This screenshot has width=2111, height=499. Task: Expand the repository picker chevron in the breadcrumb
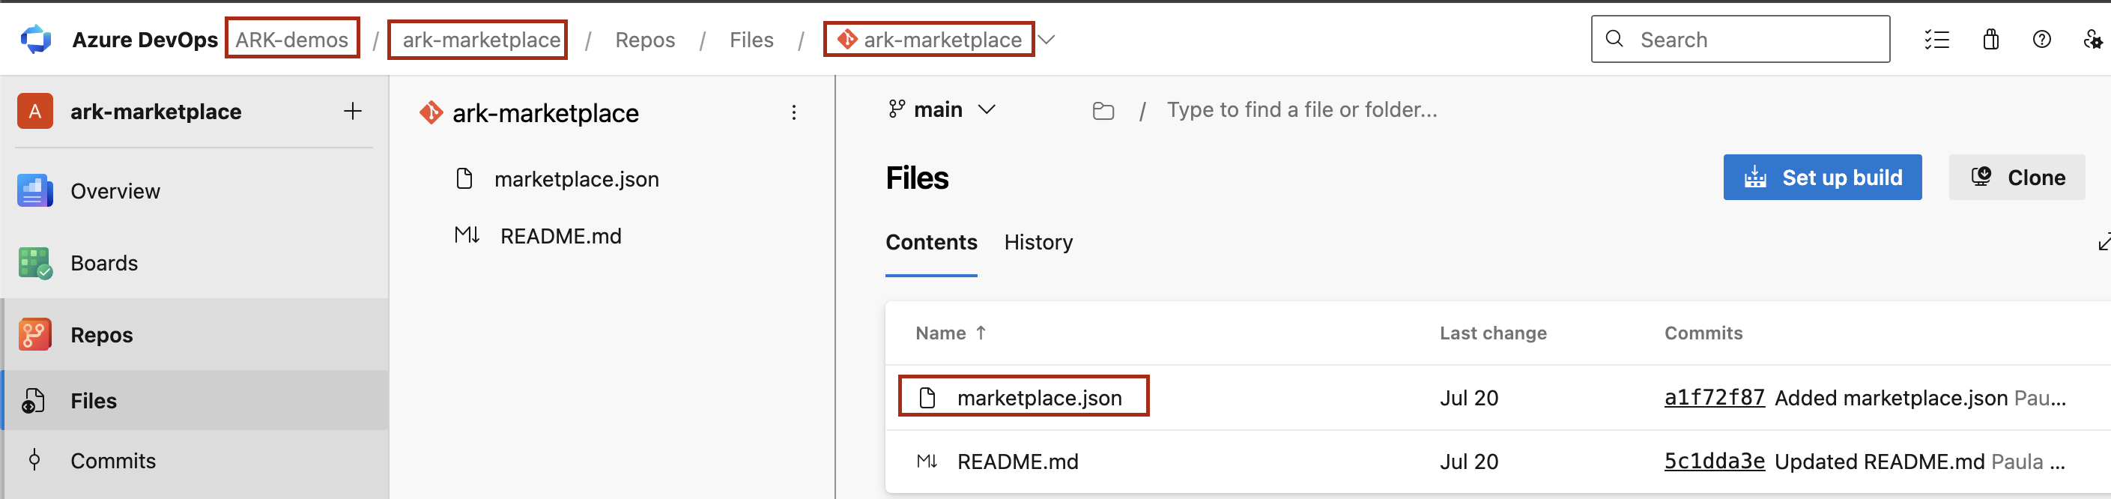pos(1047,39)
